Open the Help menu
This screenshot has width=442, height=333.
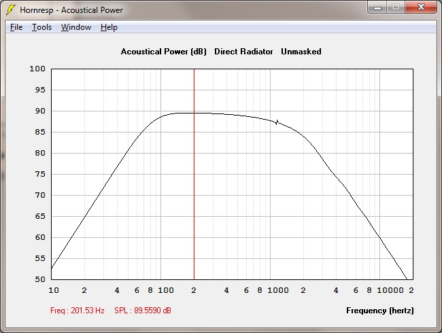109,27
